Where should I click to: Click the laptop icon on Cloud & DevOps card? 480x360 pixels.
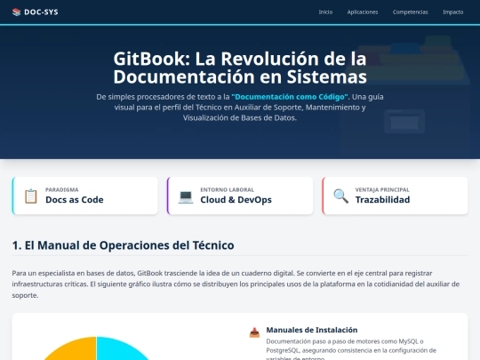[186, 196]
